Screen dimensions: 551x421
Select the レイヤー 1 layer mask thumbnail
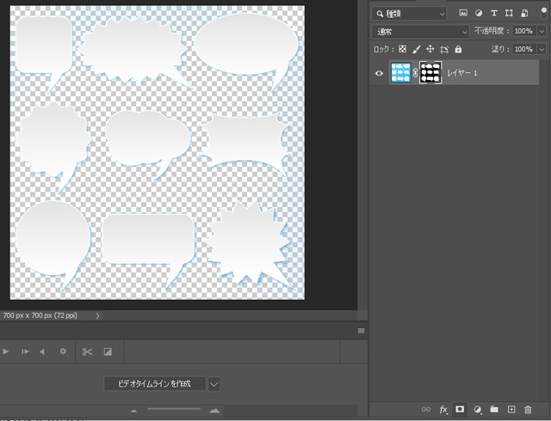click(430, 73)
